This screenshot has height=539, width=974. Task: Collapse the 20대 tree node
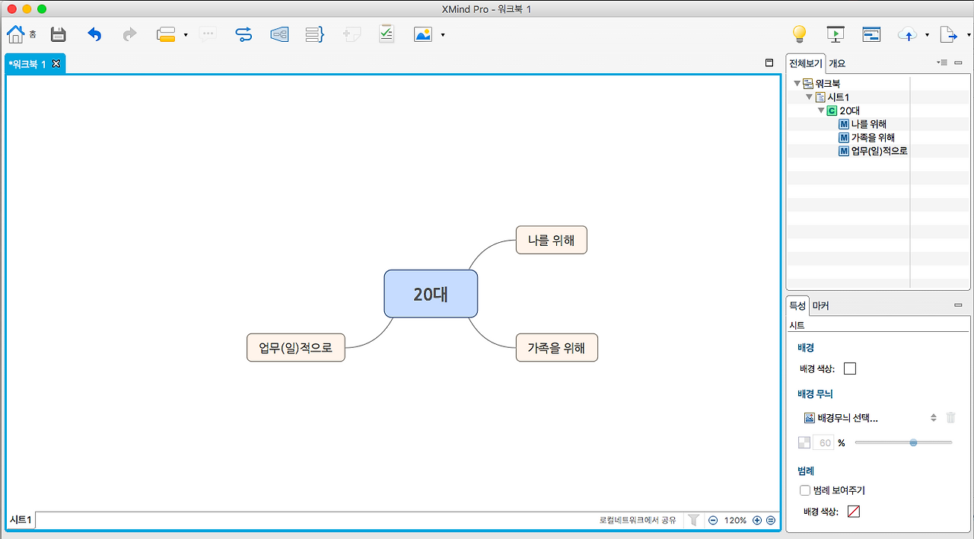coord(821,110)
